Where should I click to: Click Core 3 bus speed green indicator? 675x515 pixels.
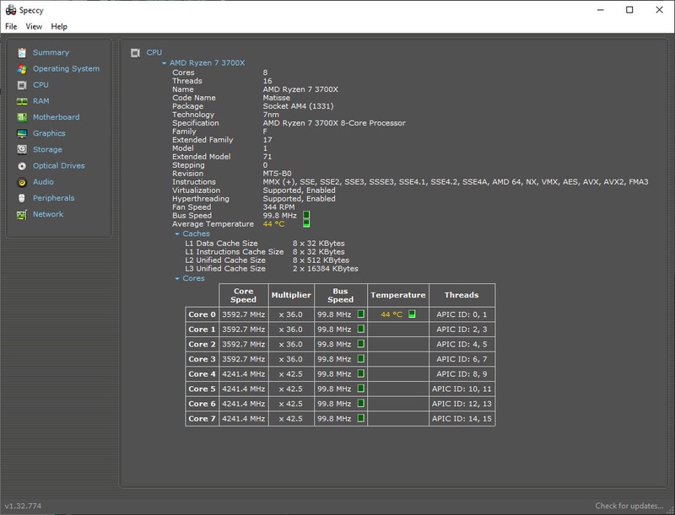(x=361, y=358)
